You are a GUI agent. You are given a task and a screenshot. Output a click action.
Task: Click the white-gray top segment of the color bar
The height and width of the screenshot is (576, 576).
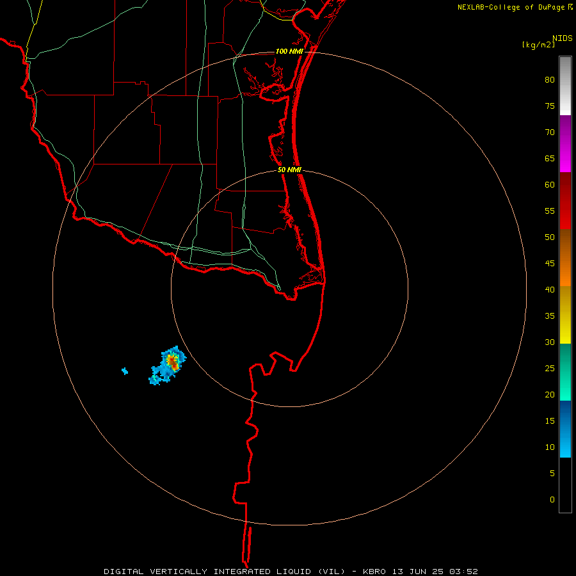pyautogui.click(x=565, y=86)
